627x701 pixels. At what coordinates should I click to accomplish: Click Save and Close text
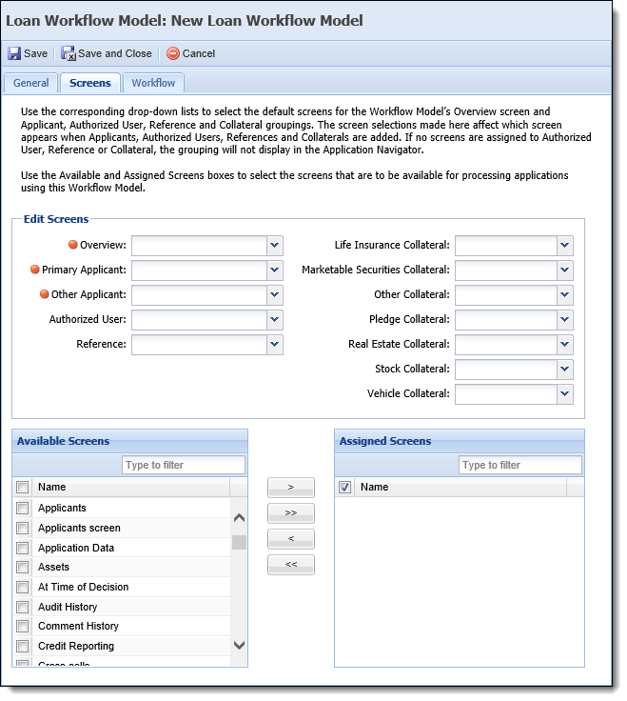point(115,53)
